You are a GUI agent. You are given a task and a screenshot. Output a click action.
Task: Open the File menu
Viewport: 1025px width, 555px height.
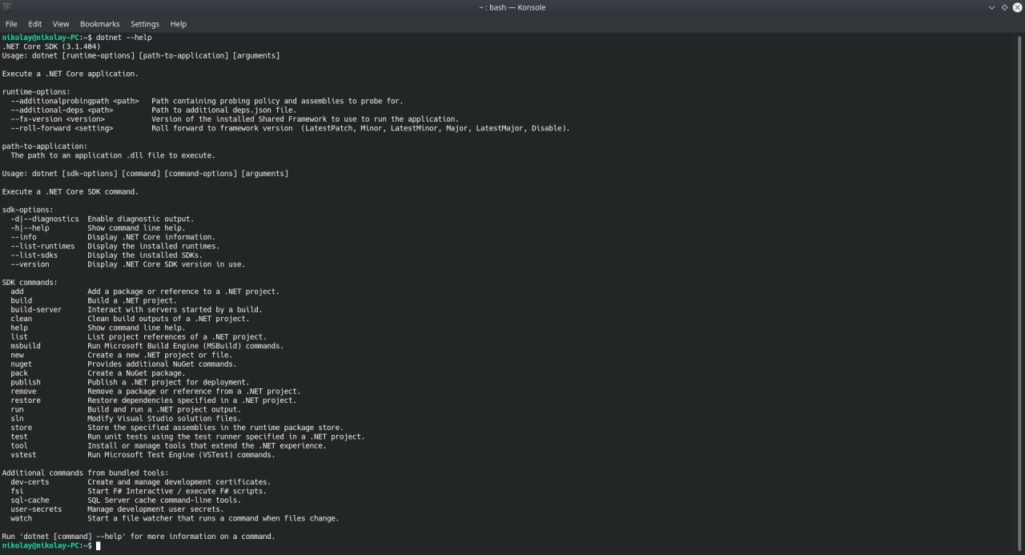pyautogui.click(x=11, y=24)
